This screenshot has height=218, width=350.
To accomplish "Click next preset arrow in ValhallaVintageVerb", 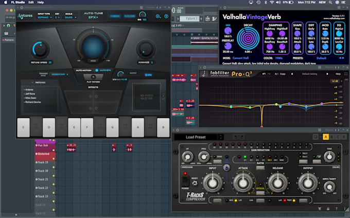I will point(343,58).
